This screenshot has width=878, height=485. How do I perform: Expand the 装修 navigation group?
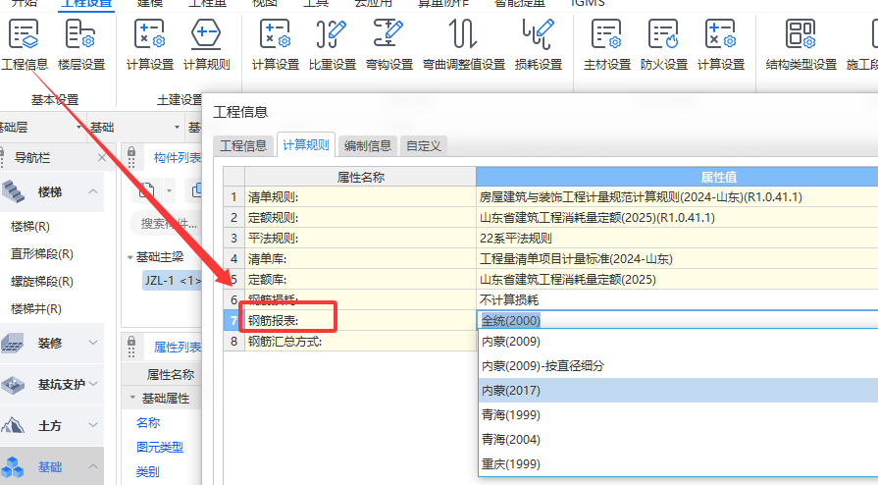[93, 343]
